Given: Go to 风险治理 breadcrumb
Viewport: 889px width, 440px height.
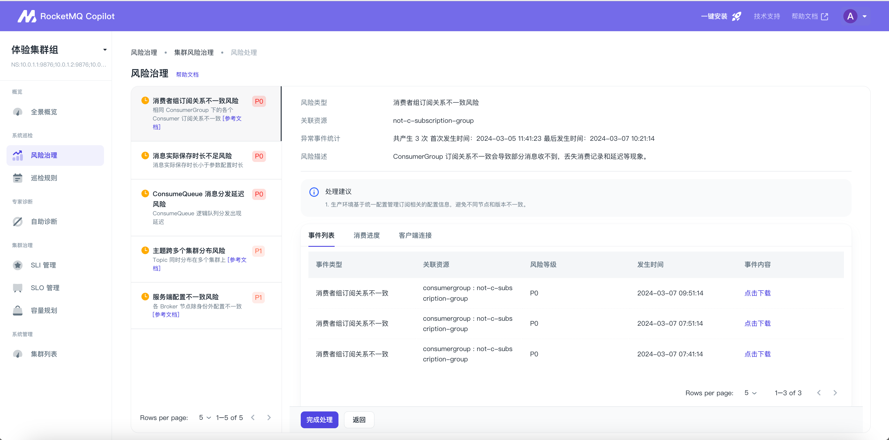Looking at the screenshot, I should (144, 52).
